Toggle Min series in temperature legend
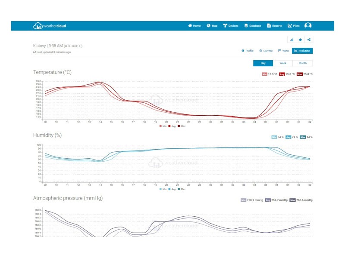The image size is (345, 258). click(163, 126)
